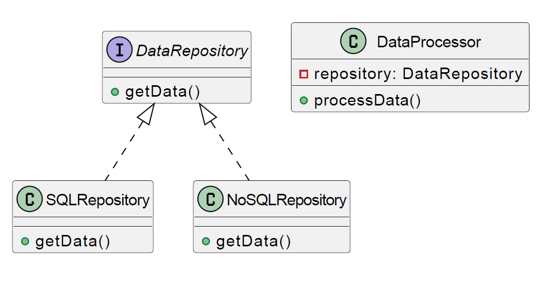Click the processData() method in DataProcessor
This screenshot has width=556, height=290.
367,100
